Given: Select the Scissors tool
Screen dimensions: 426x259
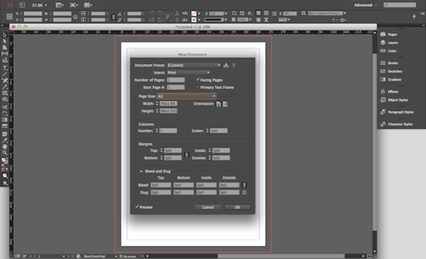Looking at the screenshot, I should pos(5,106).
